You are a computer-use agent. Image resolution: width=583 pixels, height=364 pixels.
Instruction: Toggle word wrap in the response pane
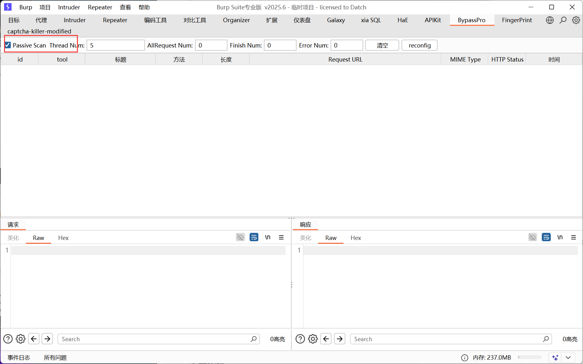[x=546, y=237]
